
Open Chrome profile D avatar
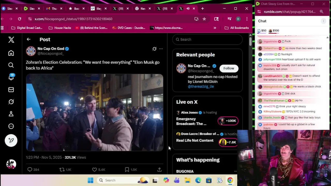pos(238,19)
